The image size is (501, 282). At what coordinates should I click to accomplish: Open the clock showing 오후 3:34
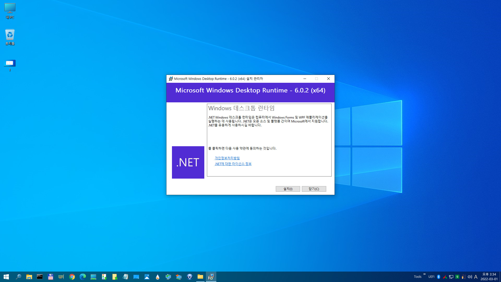489,277
